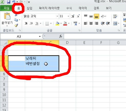126x111 pixels.
Task: Expand the 붙여넣기 options arrow
Action: point(7,26)
